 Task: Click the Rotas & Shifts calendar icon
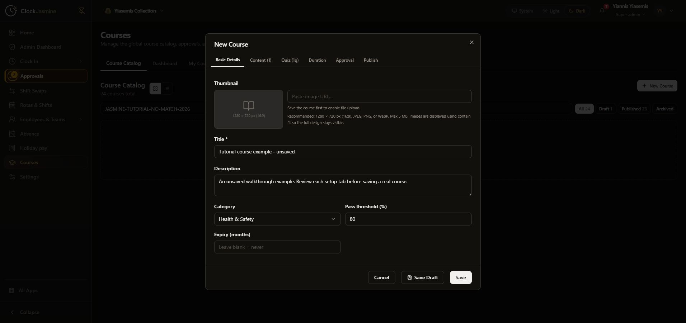pyautogui.click(x=12, y=105)
